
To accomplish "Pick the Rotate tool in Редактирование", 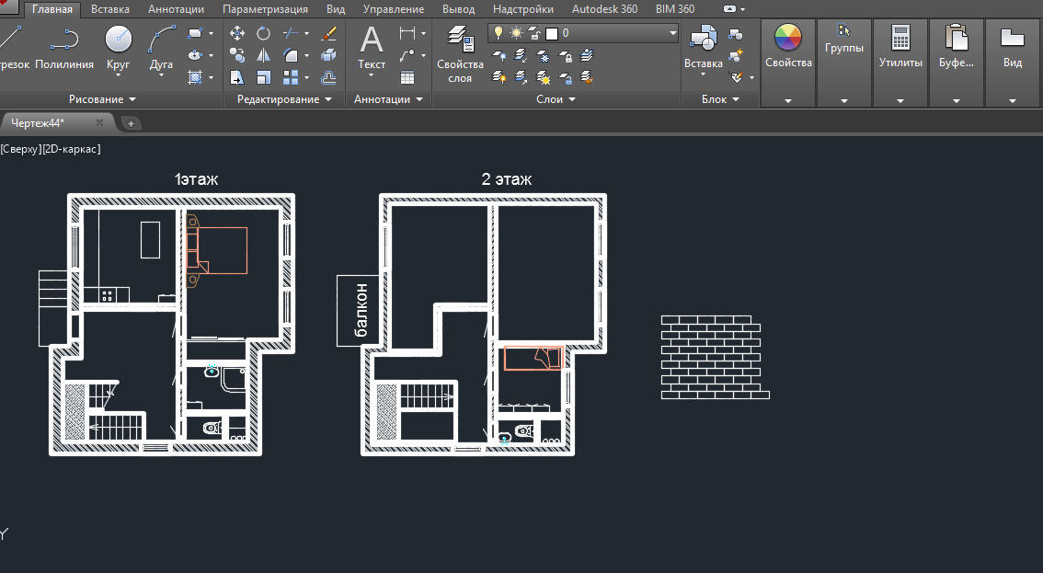I will (263, 33).
